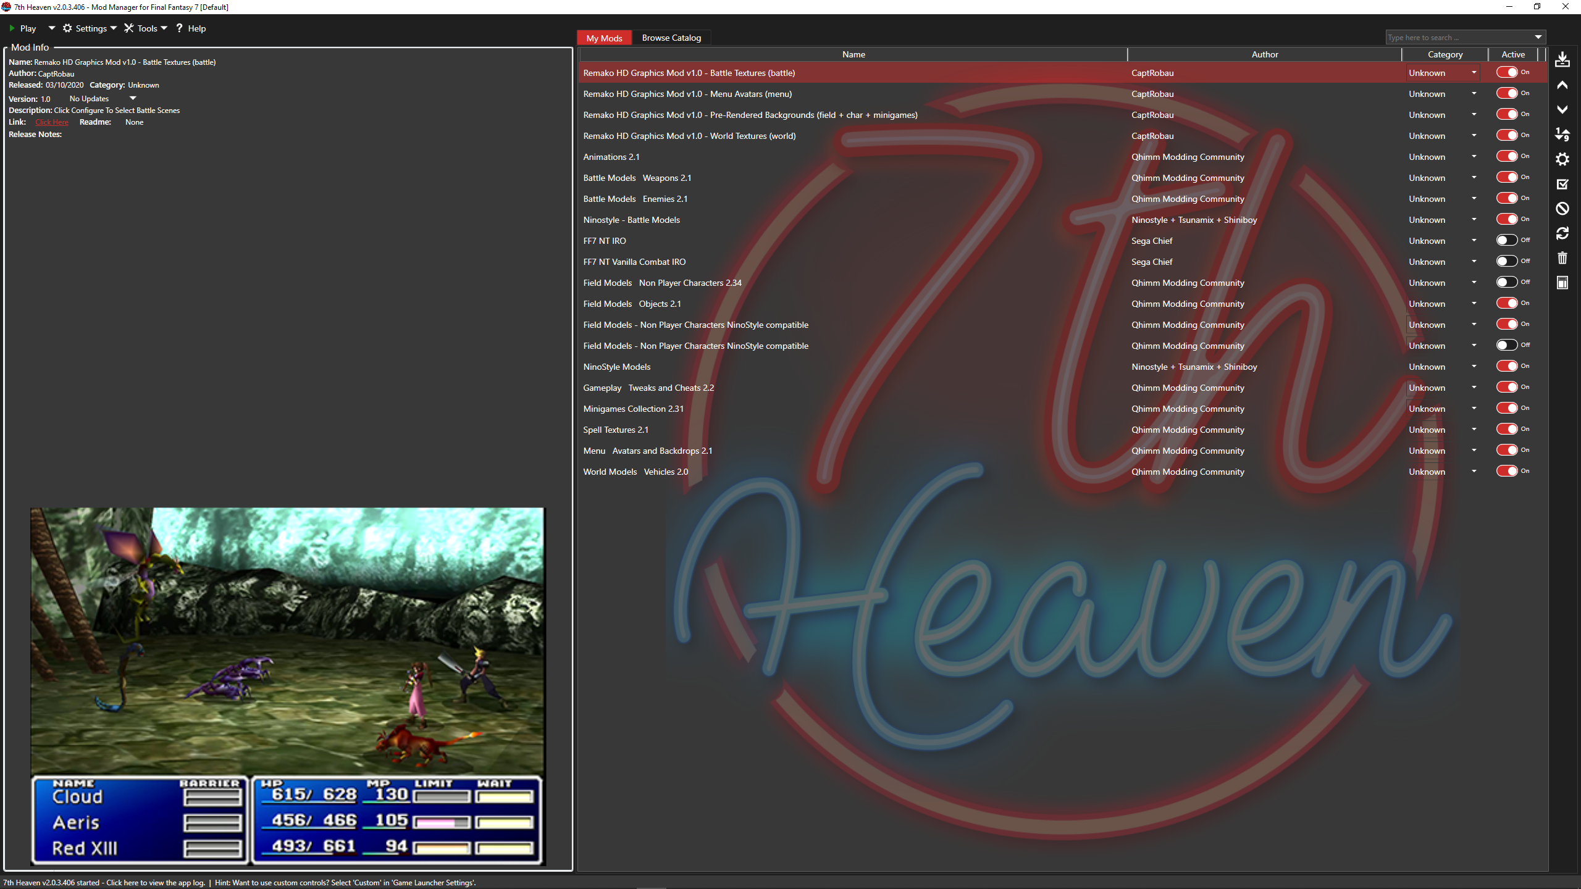Viewport: 1581px width, 889px height.
Task: Click the refresh mod list icon
Action: point(1562,233)
